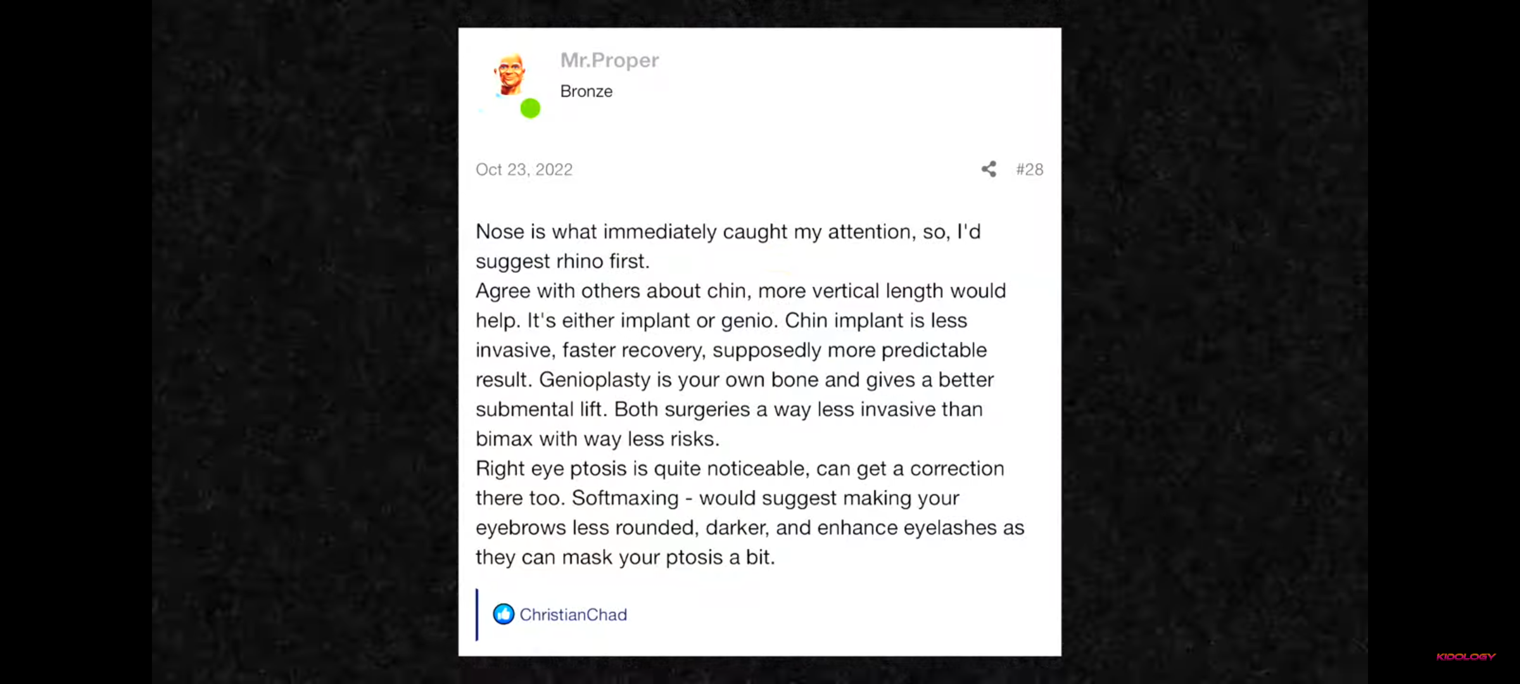Screen dimensions: 1520x684
Task: Click the phrase "Right eye" in the post
Action: [519, 469]
